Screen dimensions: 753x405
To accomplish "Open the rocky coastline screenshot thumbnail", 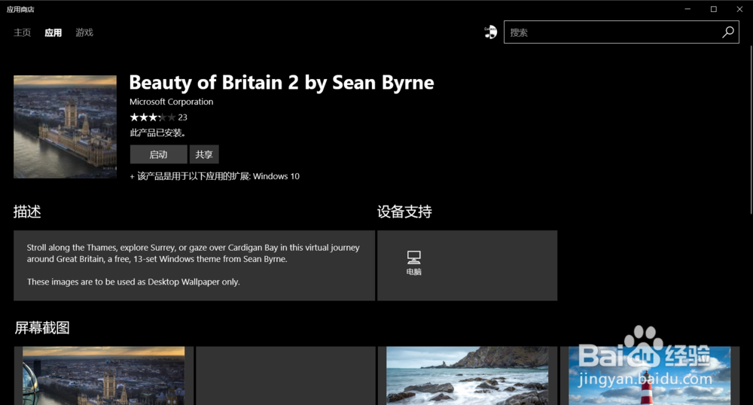I will click(x=468, y=376).
